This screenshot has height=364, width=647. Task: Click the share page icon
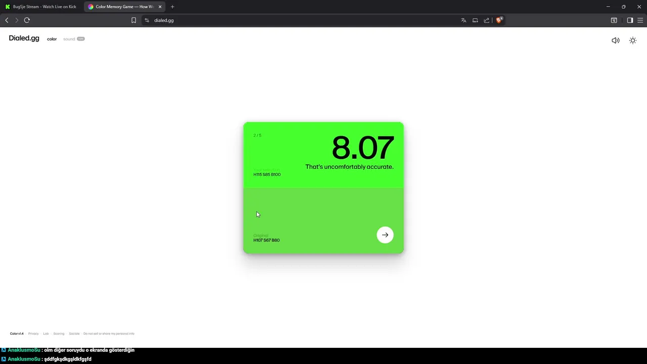[487, 20]
